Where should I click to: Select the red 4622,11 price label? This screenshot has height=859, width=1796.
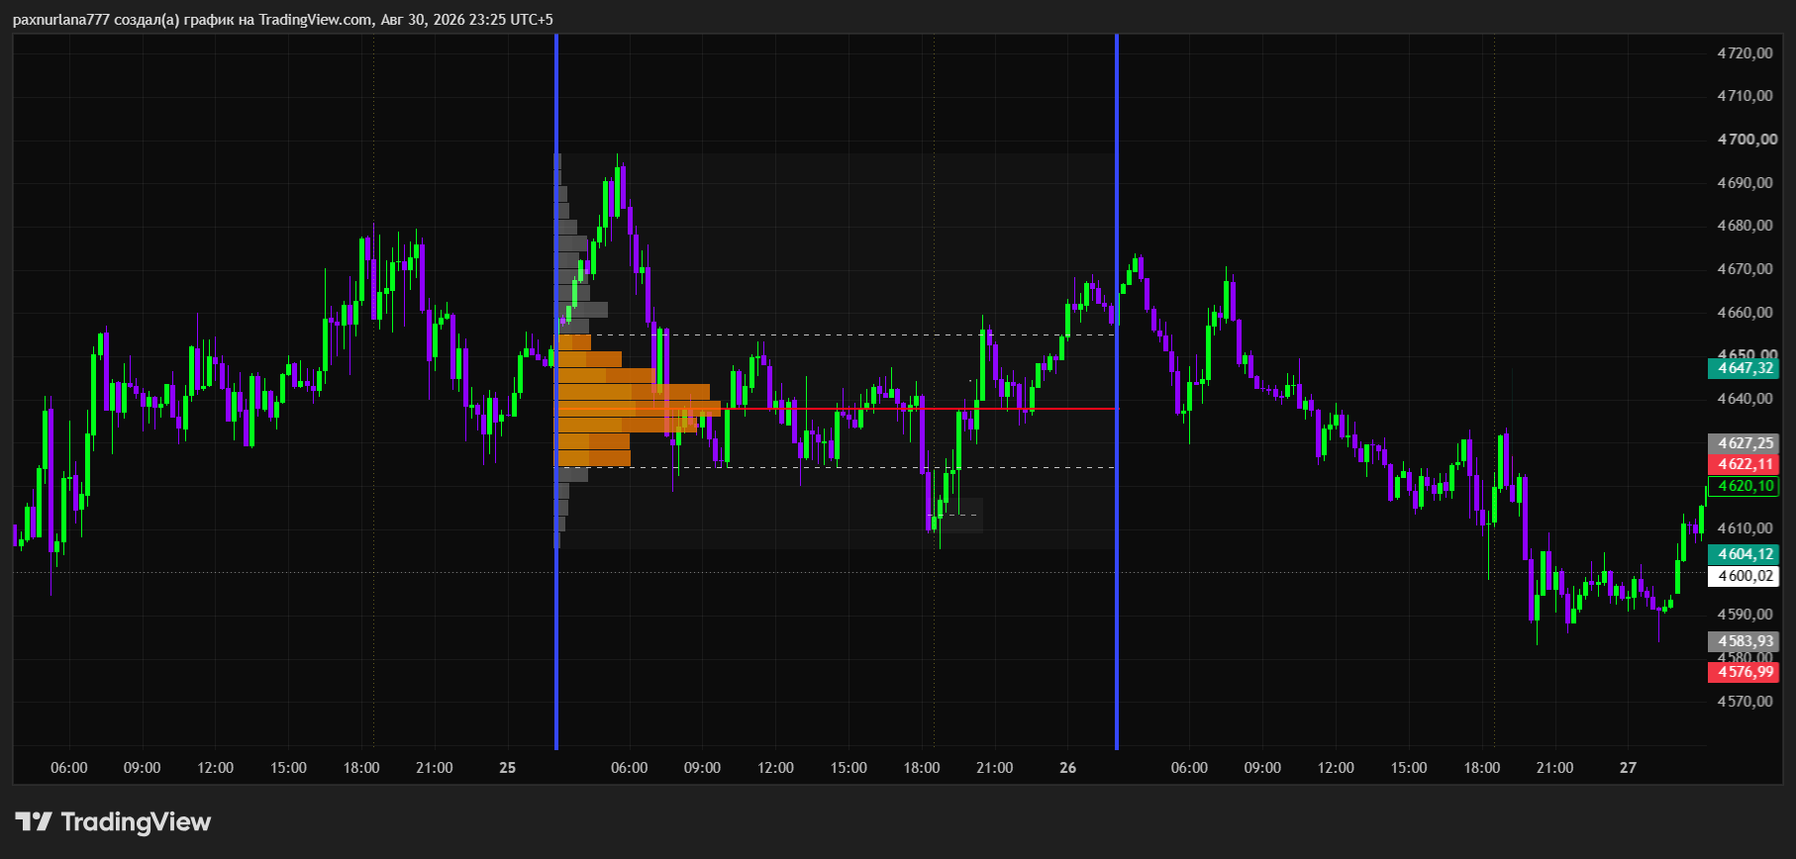(x=1744, y=464)
